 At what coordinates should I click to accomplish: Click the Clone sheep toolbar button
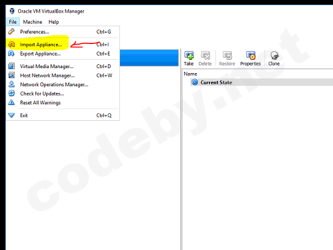click(x=274, y=58)
